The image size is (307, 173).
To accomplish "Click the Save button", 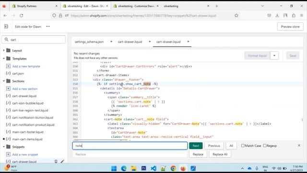I will [x=293, y=56].
